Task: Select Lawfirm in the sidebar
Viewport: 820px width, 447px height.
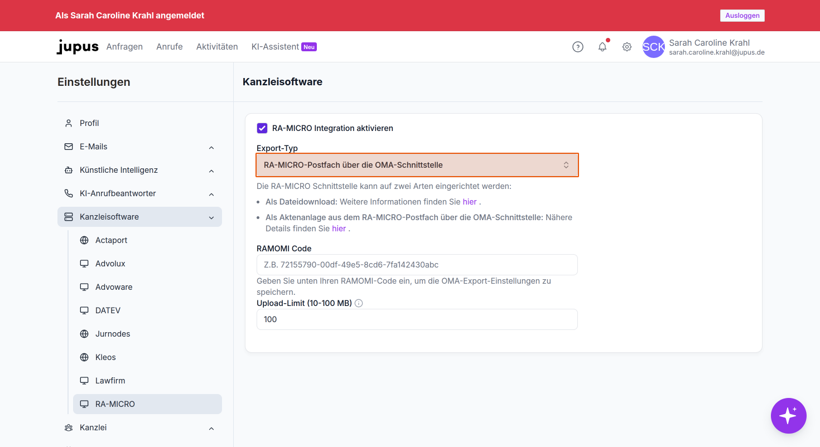Action: tap(147, 381)
